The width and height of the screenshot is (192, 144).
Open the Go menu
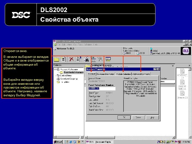75,45
